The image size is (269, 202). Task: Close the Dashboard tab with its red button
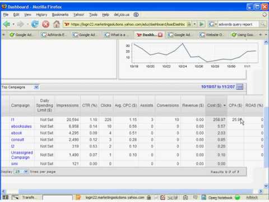point(160,35)
